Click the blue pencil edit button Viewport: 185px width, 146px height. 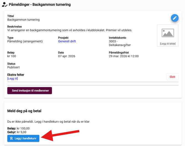pyautogui.click(x=175, y=18)
